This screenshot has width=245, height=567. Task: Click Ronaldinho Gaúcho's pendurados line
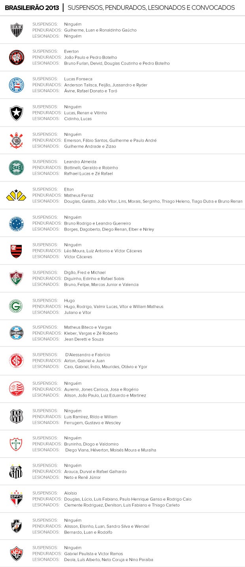coord(100,30)
